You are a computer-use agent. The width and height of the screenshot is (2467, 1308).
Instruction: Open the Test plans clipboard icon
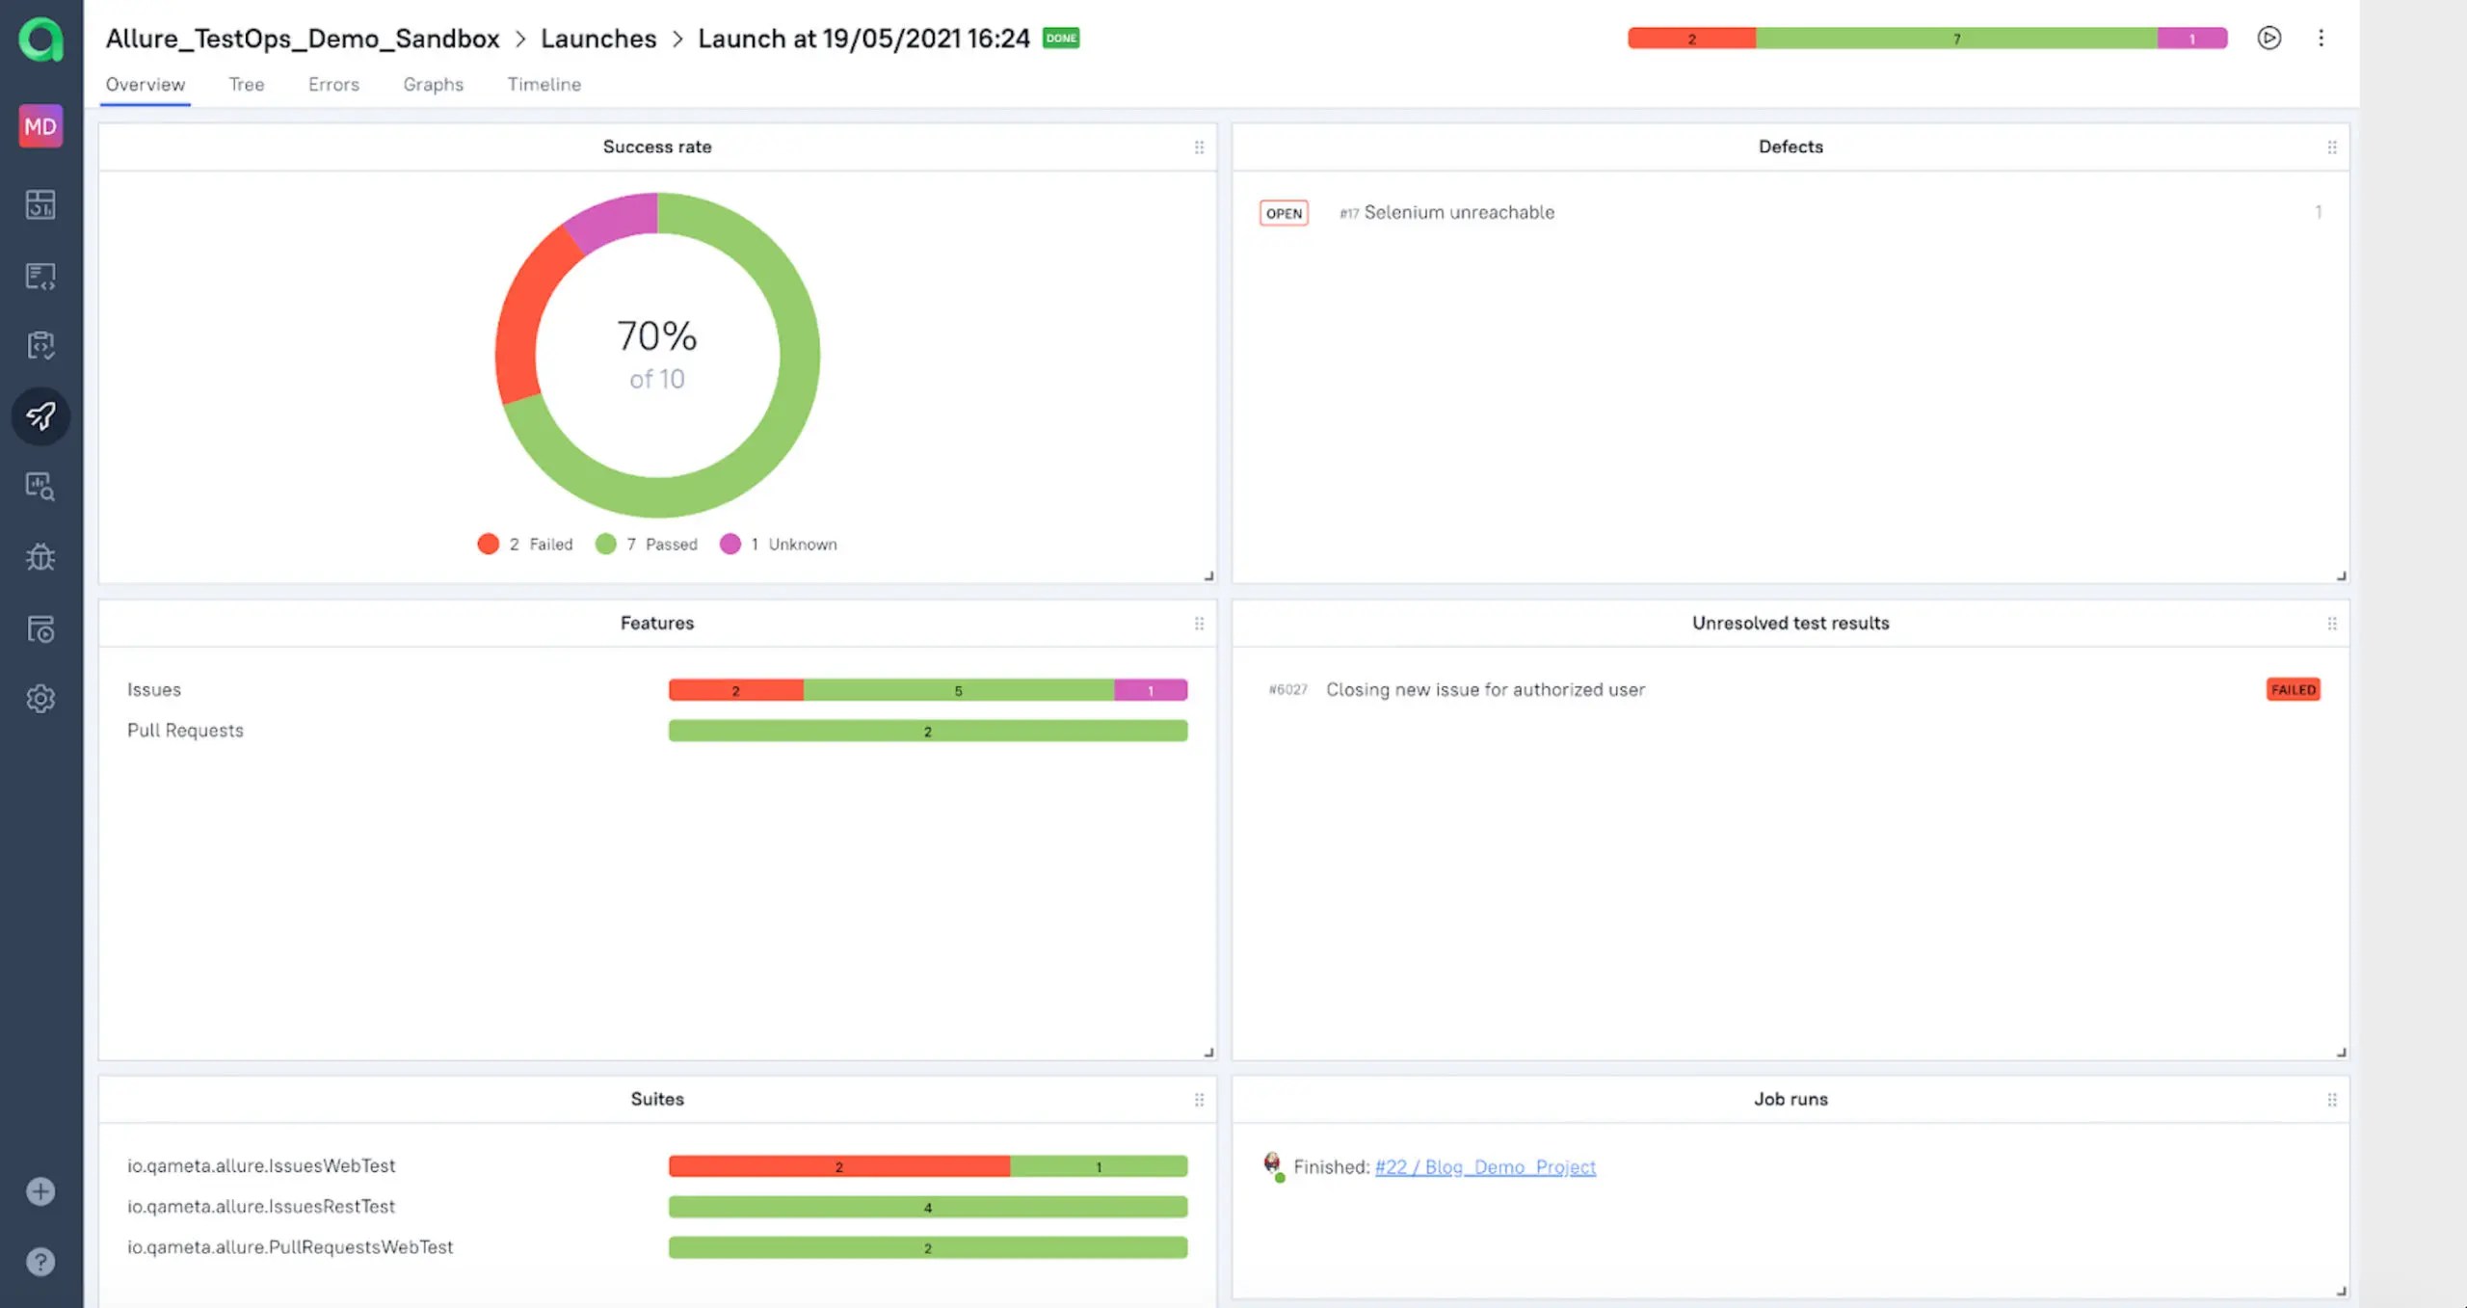pyautogui.click(x=40, y=345)
